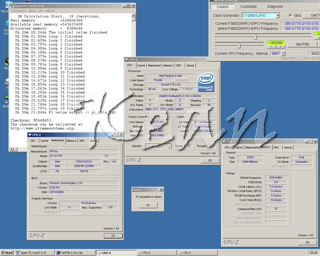Open About tab in central CPU-Z window
The height and width of the screenshot is (256, 320).
[x=190, y=65]
